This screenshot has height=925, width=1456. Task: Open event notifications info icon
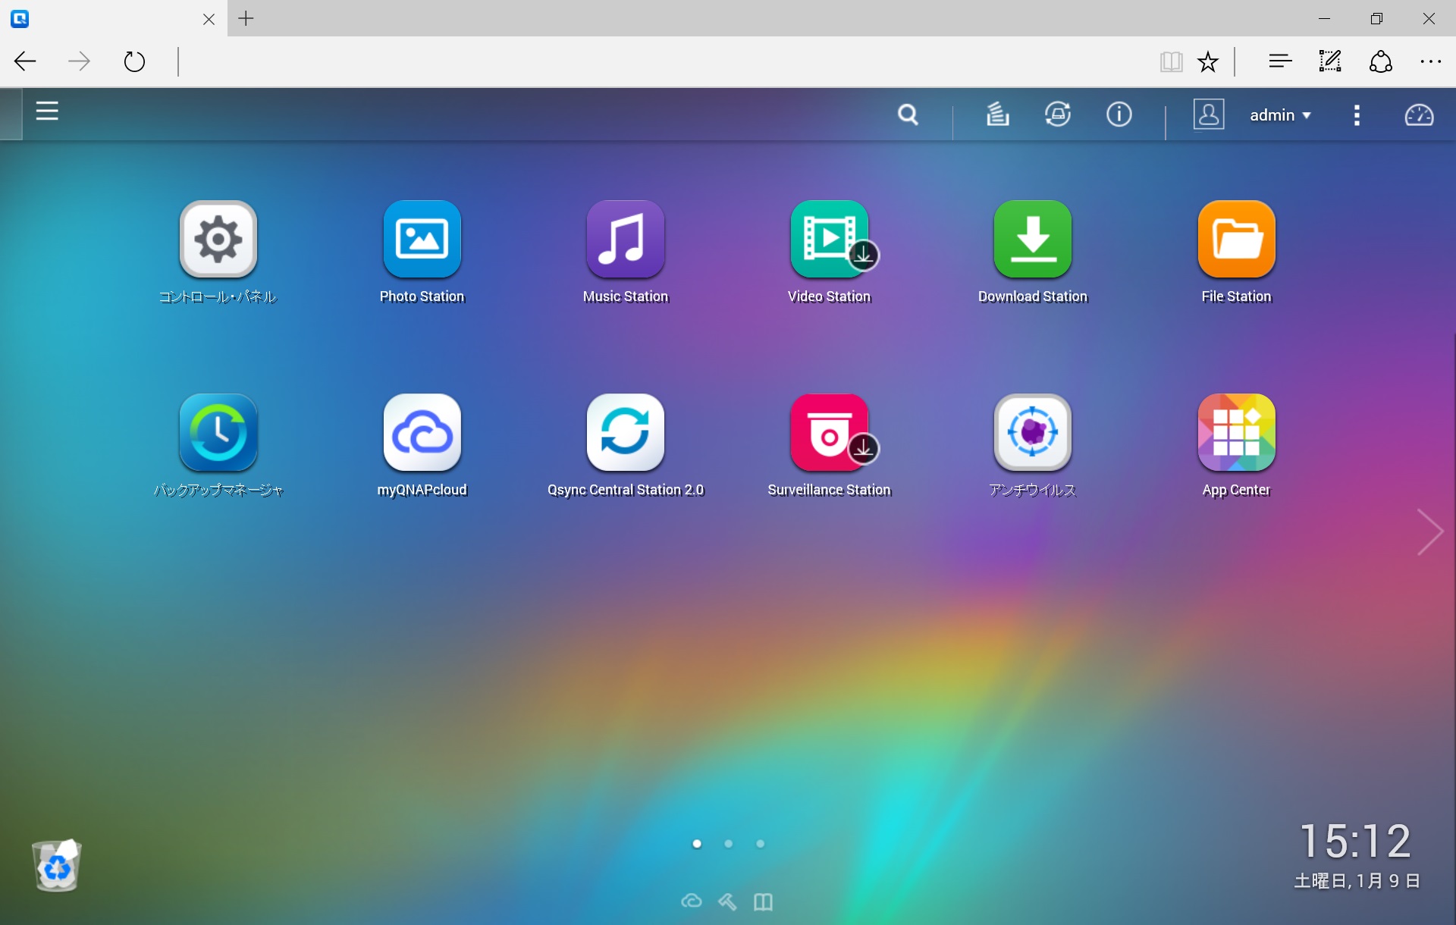(1119, 114)
